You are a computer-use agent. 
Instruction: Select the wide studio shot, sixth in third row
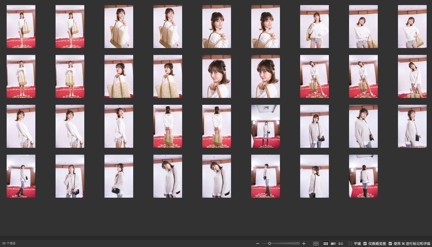tap(265, 126)
